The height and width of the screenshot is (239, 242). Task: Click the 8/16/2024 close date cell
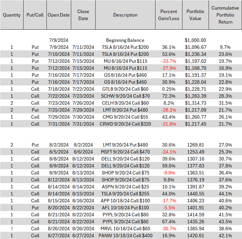[83, 201]
